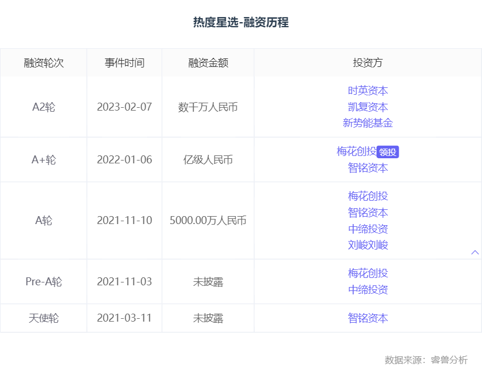Screen dimensions: 482x384
Task: Select the amount 数千万人民币
Action: 208,107
